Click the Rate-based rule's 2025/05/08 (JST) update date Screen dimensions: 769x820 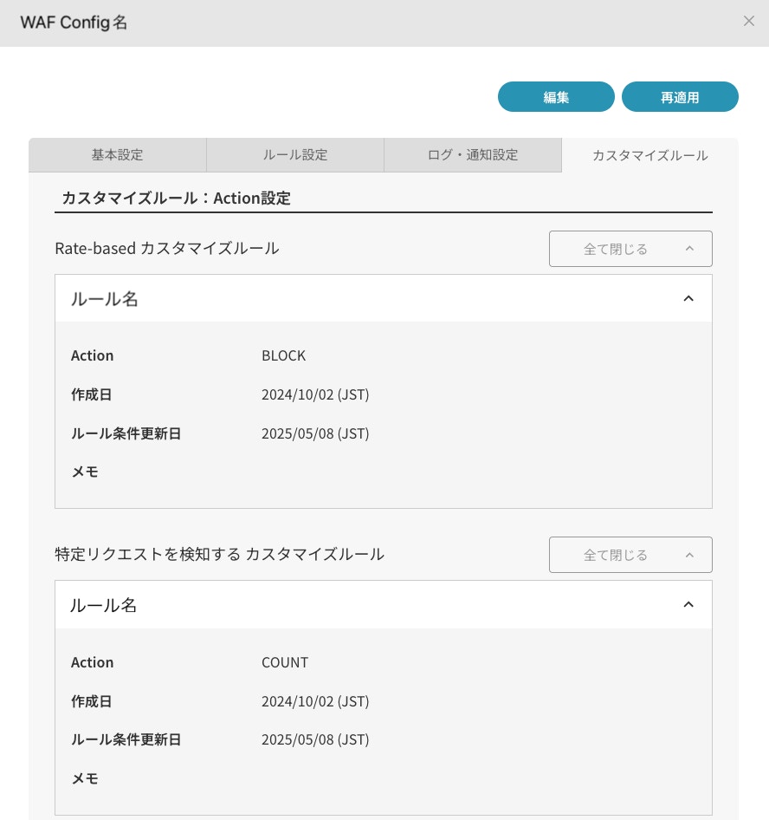[315, 433]
